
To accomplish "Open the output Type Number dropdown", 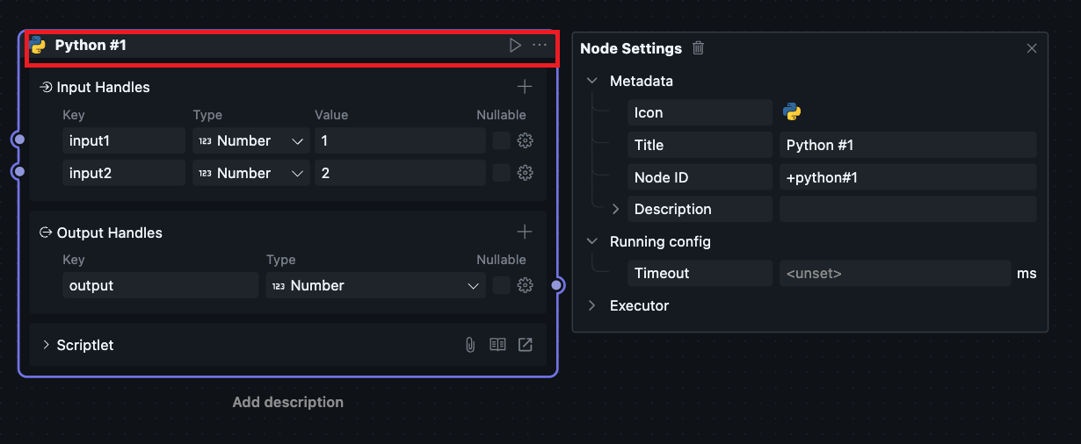I will pyautogui.click(x=375, y=285).
